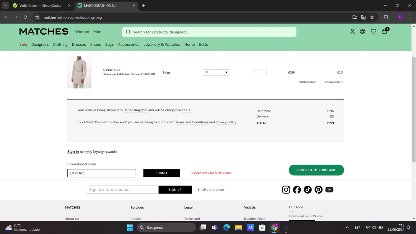The image size is (416, 234).
Task: Visit the Facebook page
Action: point(297,190)
